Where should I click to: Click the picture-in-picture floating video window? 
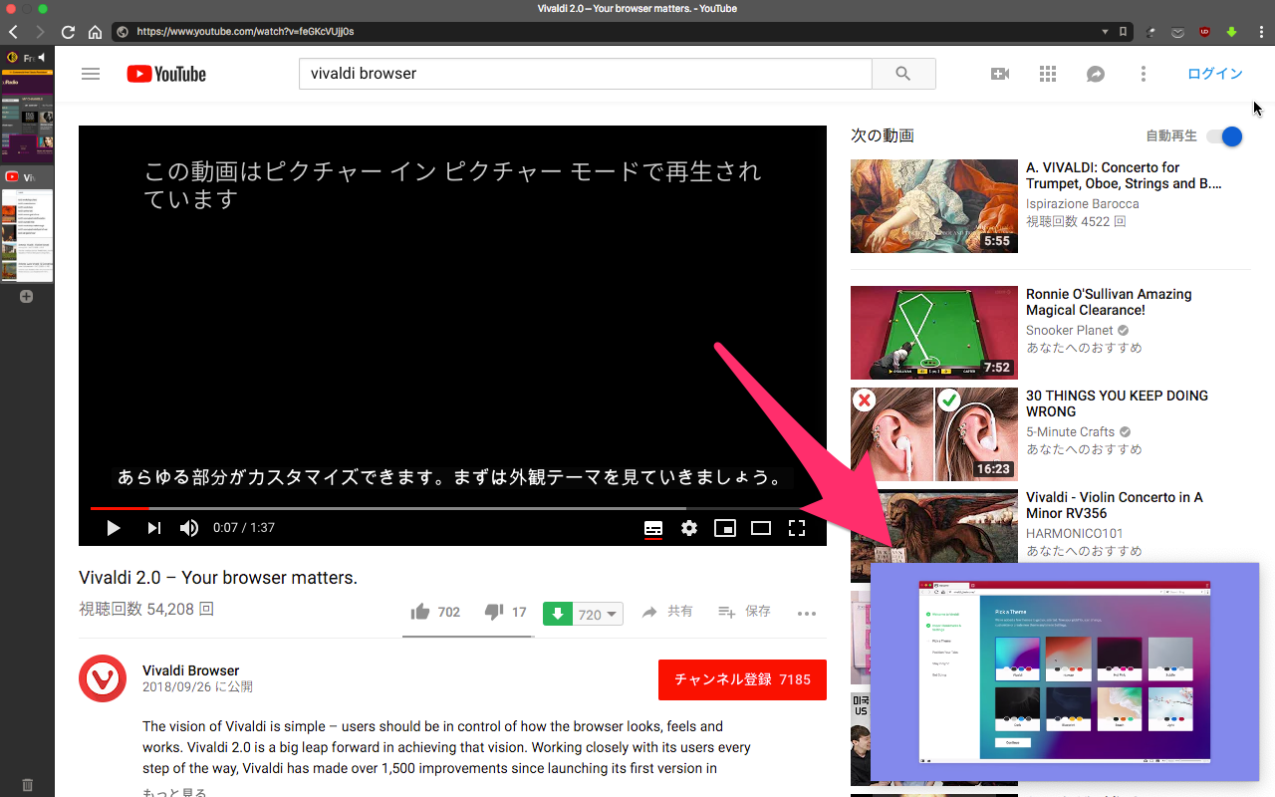coord(1065,672)
